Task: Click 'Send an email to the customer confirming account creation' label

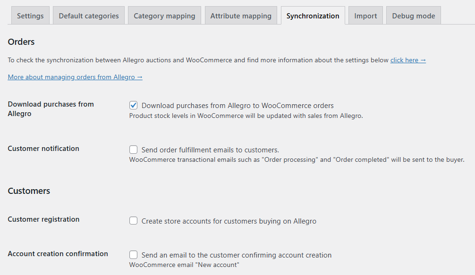Action: (236, 255)
